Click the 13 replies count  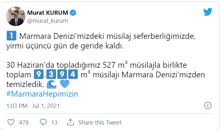click(x=54, y=122)
